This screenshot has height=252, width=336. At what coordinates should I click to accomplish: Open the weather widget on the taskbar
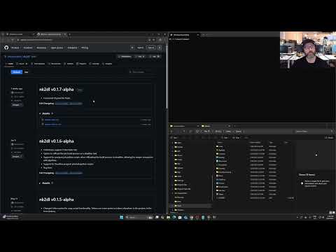(x=10, y=217)
